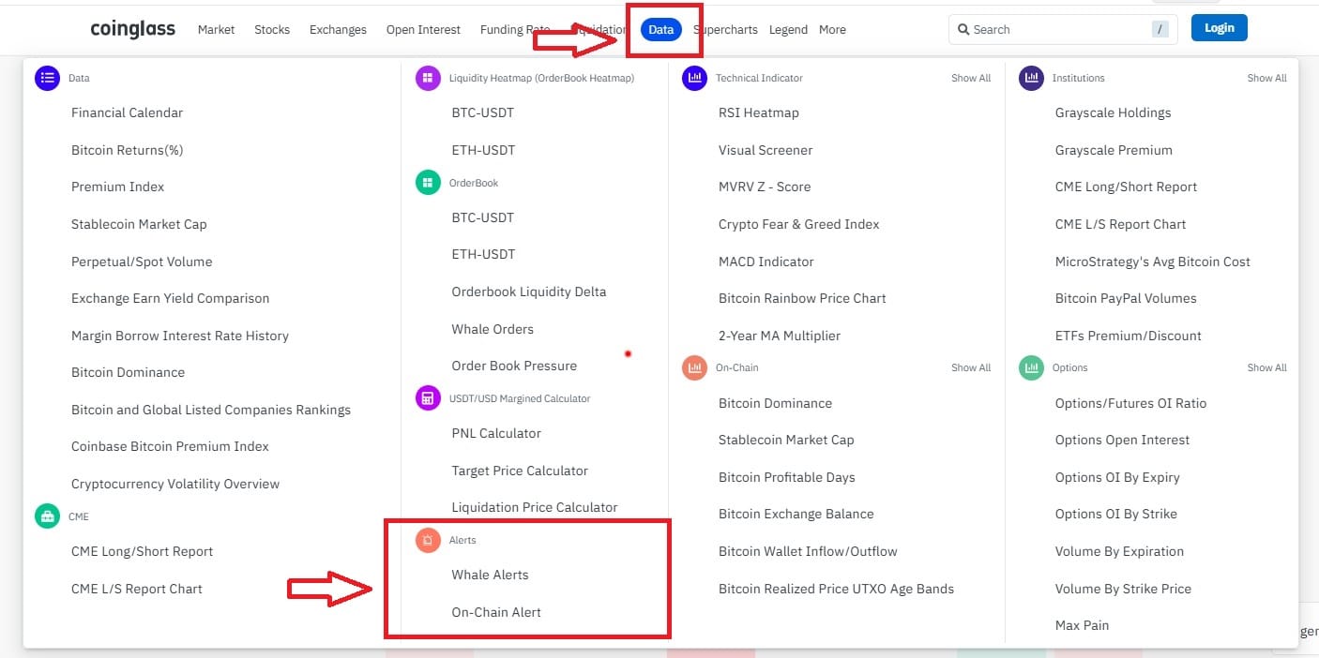This screenshot has height=658, width=1319.
Task: Click the USDT/USD Margined Calculator icon
Action: pyautogui.click(x=428, y=398)
